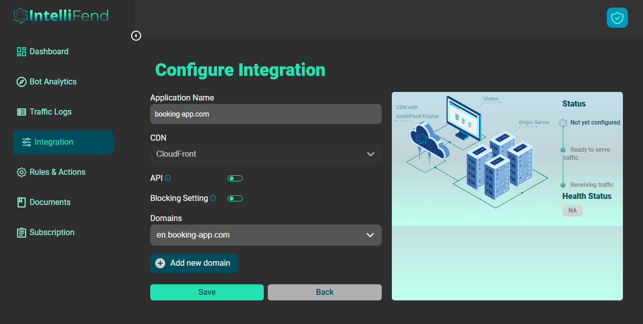Viewport: 643px width, 324px height.
Task: Toggle the API switch
Action: pos(235,178)
